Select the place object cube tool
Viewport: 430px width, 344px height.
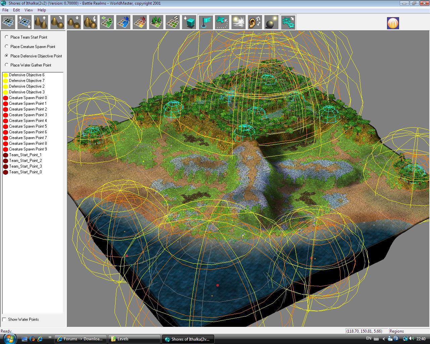189,23
